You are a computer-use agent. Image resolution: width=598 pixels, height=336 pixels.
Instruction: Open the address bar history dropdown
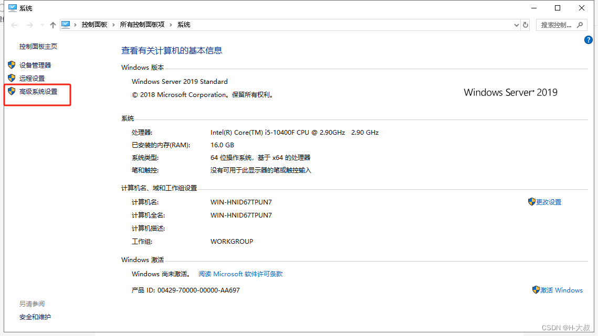click(x=517, y=25)
